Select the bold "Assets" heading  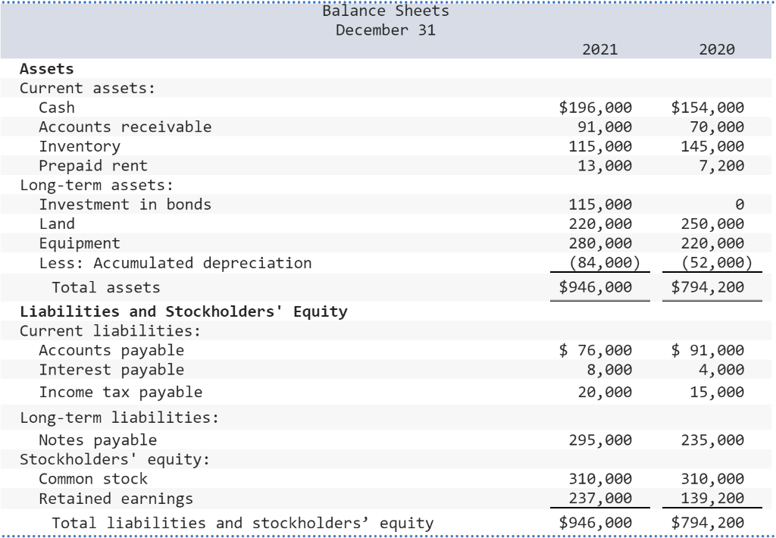(x=46, y=69)
